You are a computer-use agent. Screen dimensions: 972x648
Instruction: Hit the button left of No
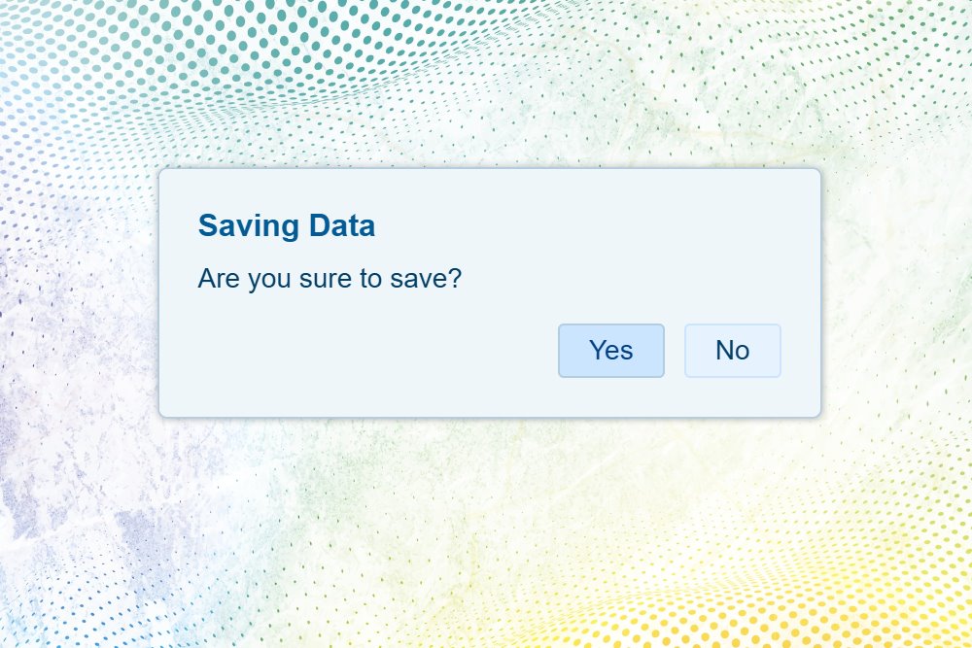click(x=610, y=350)
